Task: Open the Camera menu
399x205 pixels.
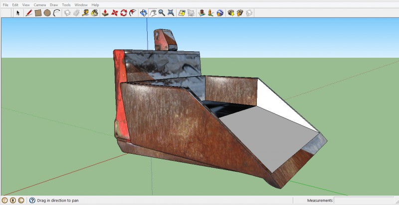Action: [x=39, y=5]
